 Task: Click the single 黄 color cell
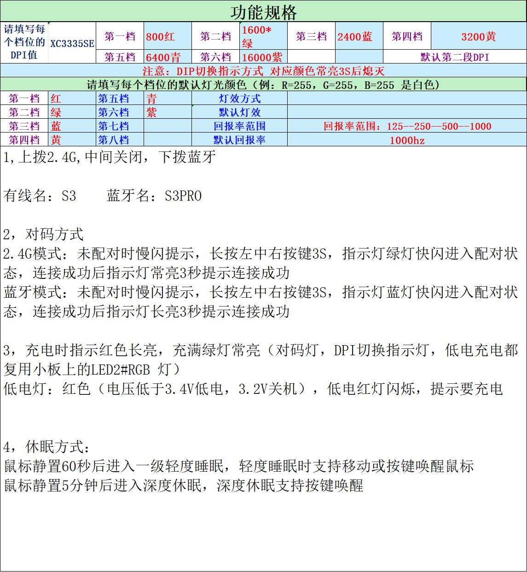[72, 139]
